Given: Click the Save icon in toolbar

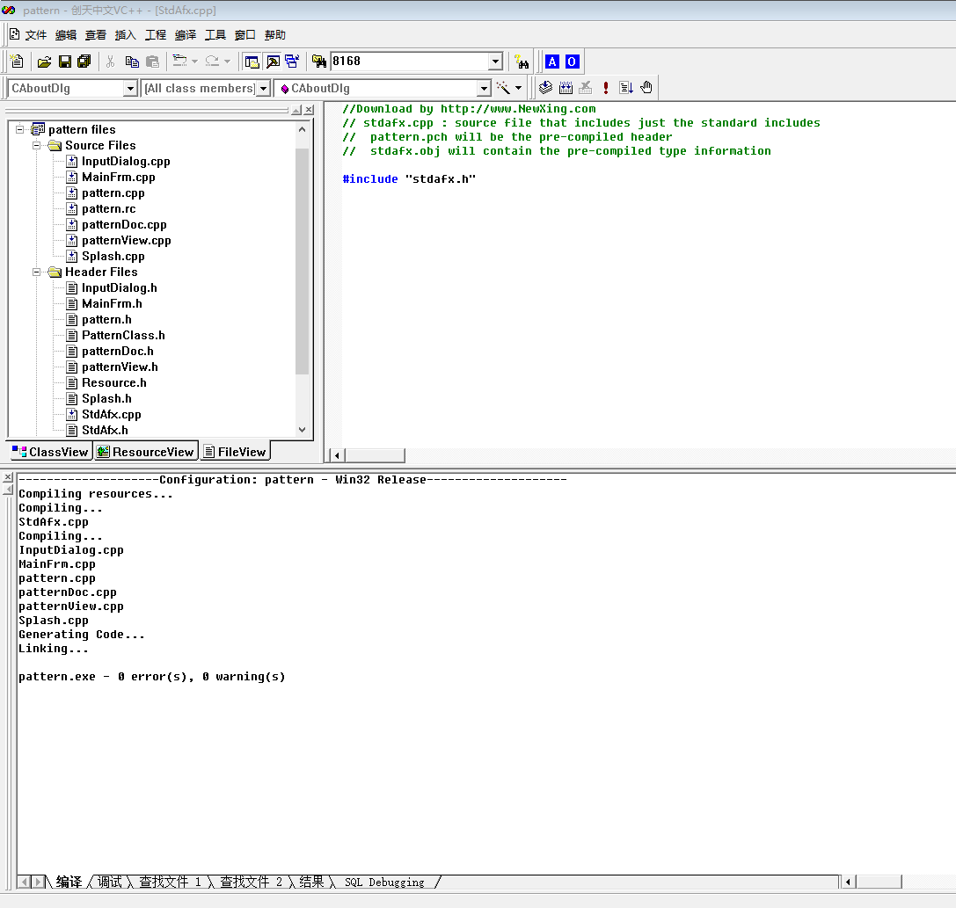Looking at the screenshot, I should pos(64,62).
